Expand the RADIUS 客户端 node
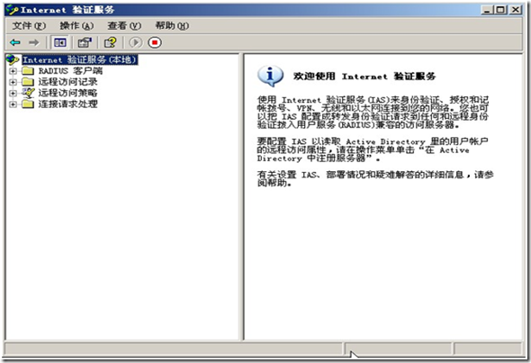Viewport: 531px width, 363px height. (x=13, y=71)
